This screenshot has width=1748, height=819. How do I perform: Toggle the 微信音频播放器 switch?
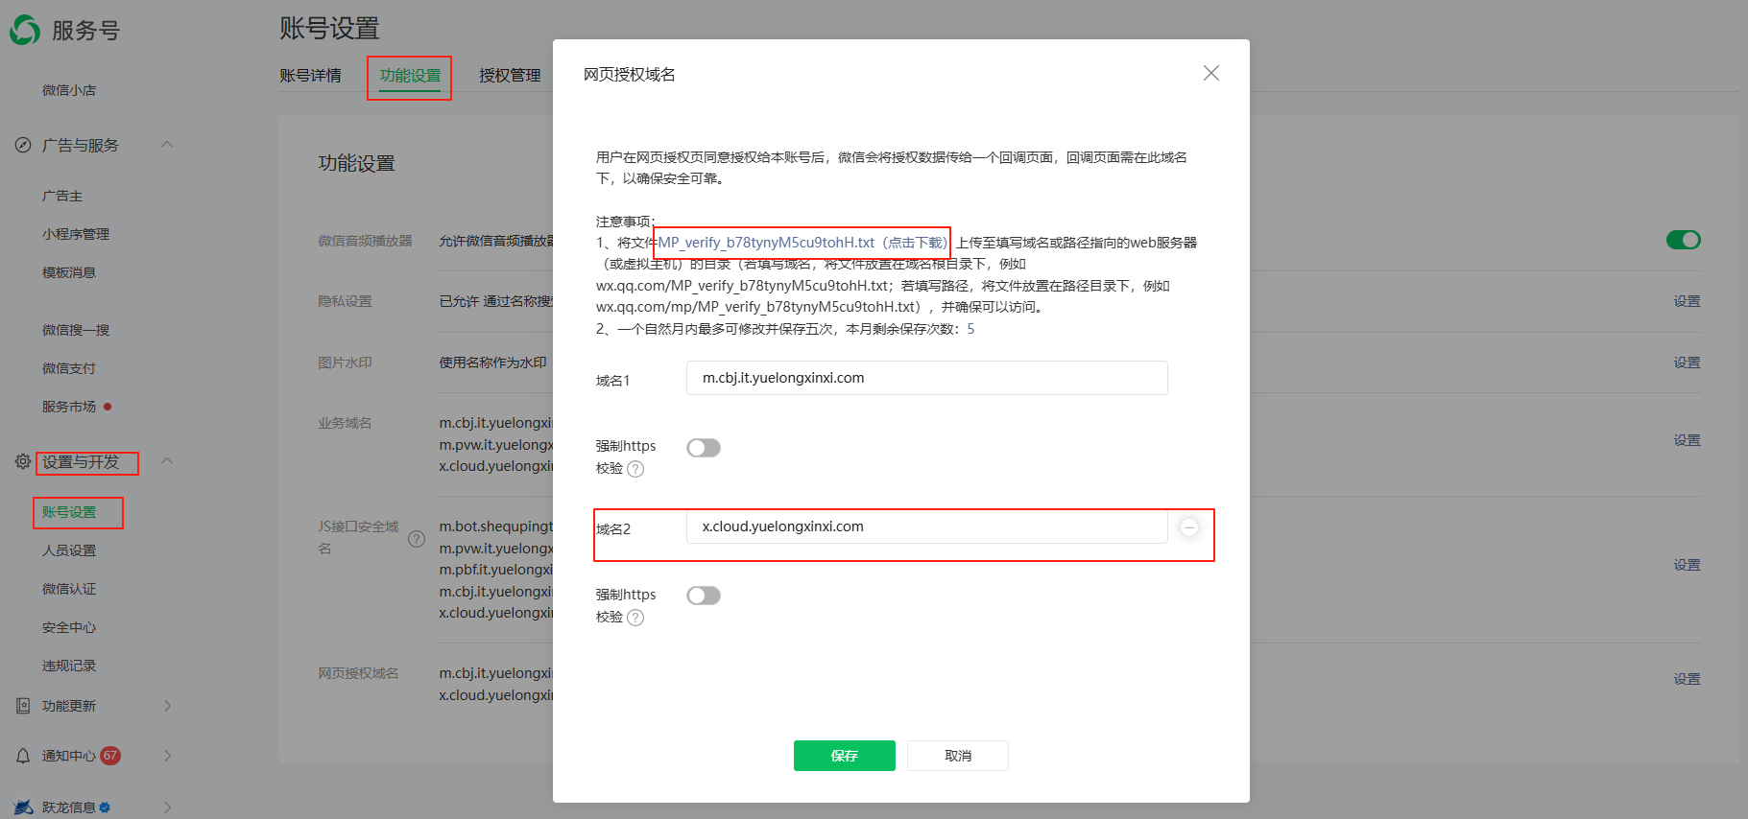(x=1684, y=240)
